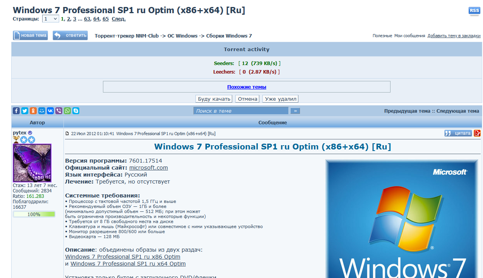Go to page 63 of the topic
The image size is (483, 278).
coord(87,19)
